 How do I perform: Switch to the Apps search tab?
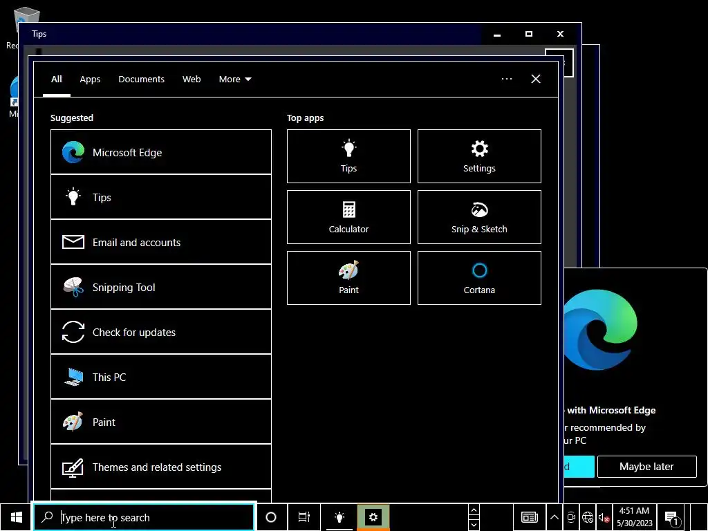(90, 79)
